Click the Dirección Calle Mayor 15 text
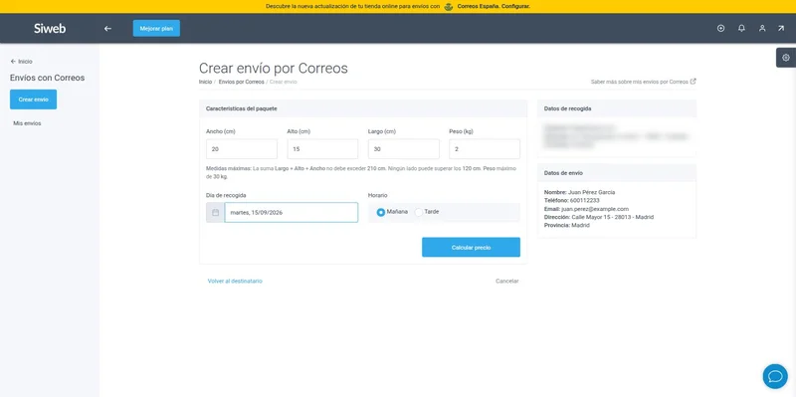 599,217
